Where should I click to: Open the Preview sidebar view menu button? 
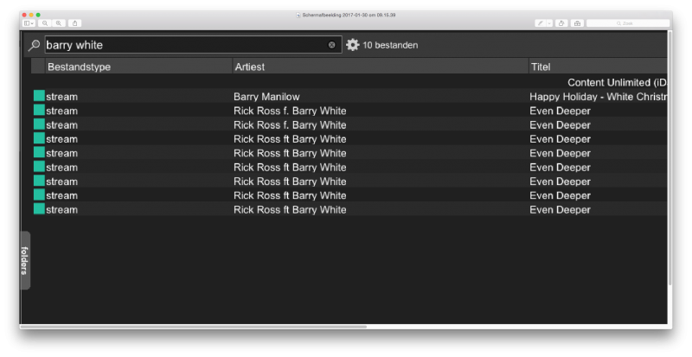(29, 23)
